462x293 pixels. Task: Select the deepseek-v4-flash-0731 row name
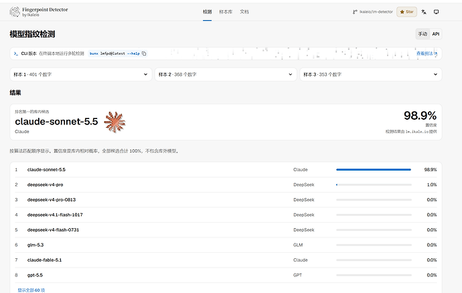pos(53,229)
